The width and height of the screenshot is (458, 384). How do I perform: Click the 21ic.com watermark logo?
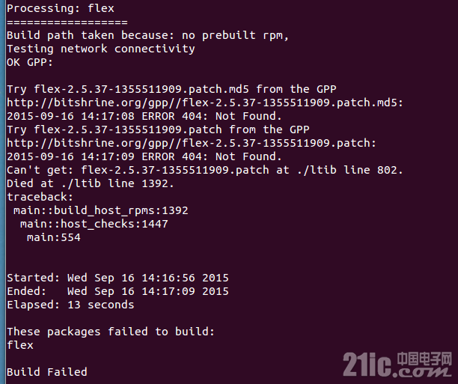click(397, 365)
